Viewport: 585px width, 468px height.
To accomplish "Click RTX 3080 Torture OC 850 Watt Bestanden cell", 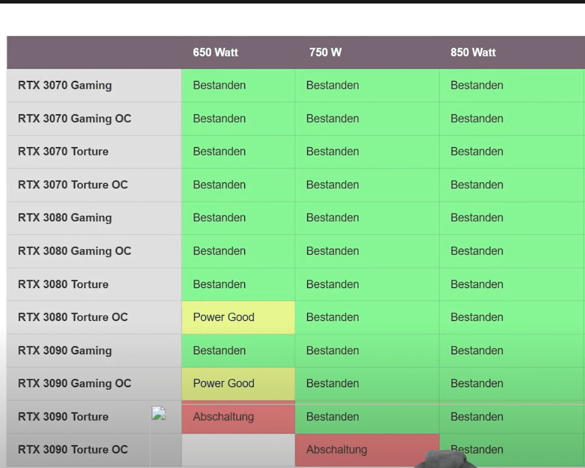I will [x=512, y=317].
